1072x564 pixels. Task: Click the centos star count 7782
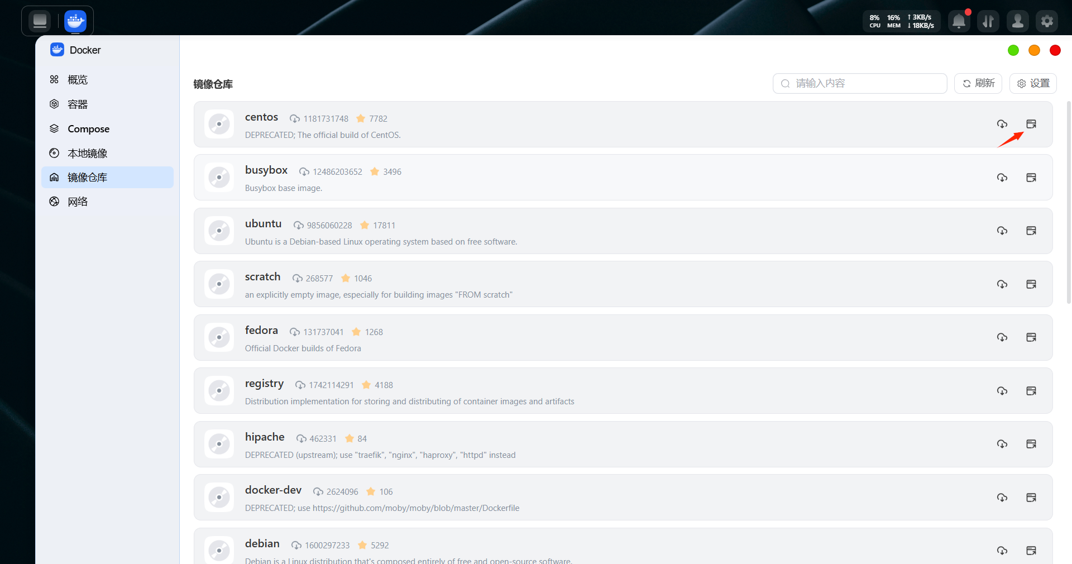pyautogui.click(x=378, y=119)
